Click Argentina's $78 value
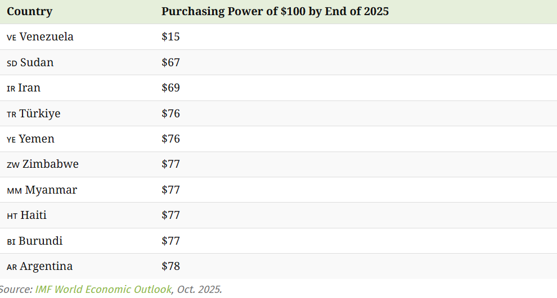 170,267
